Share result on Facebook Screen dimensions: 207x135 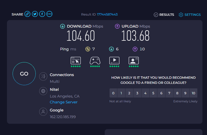point(42,14)
